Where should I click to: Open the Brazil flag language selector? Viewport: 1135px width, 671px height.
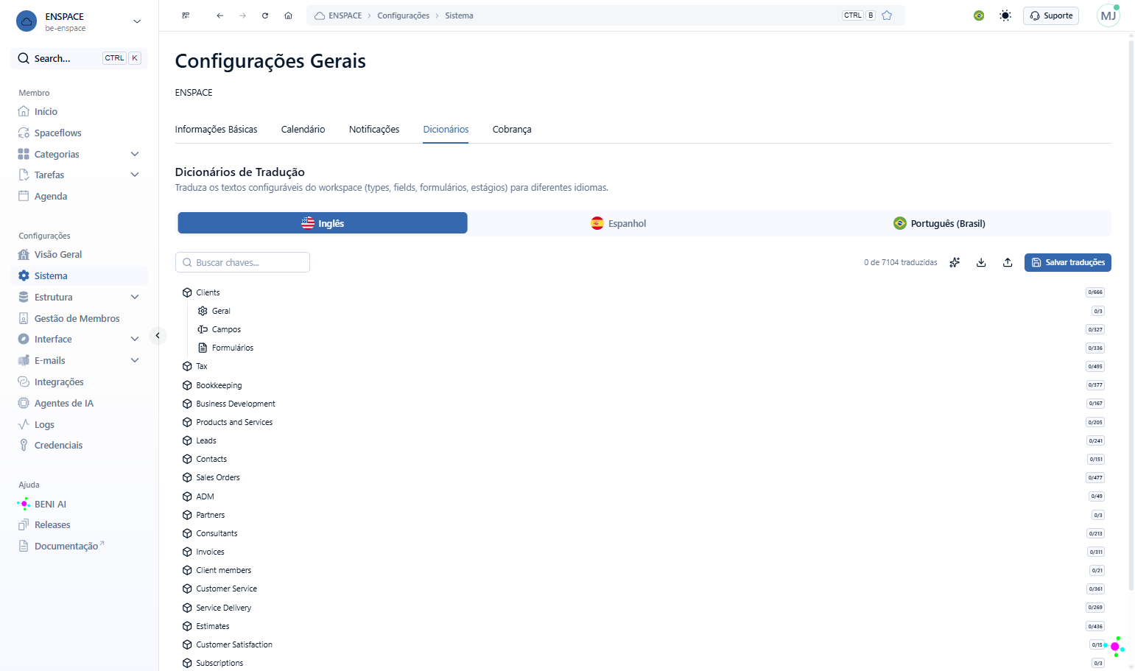tap(979, 15)
